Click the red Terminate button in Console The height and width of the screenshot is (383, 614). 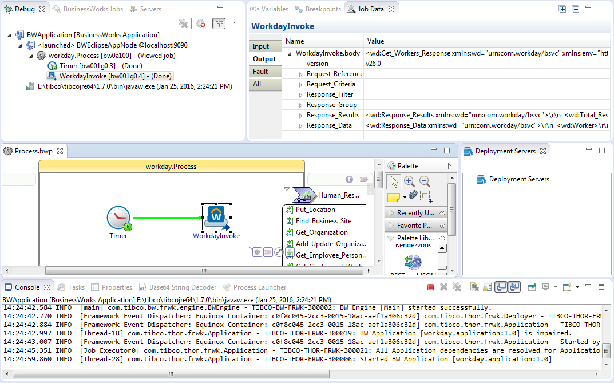coord(430,287)
